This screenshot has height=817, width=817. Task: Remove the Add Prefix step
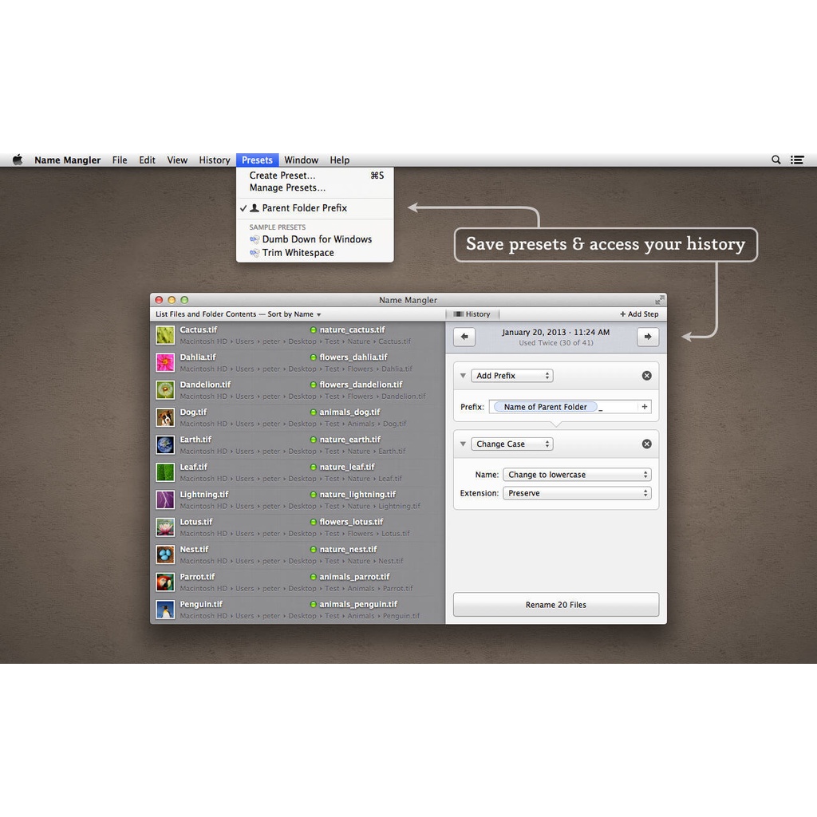646,376
